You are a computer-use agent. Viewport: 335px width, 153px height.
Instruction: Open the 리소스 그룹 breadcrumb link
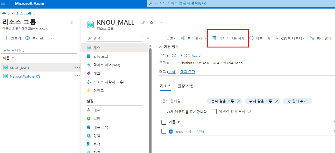22,13
